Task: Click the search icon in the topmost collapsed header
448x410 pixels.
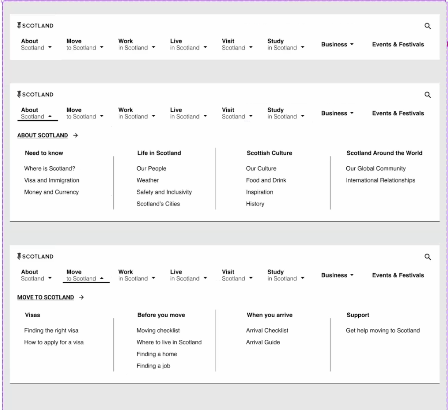Action: coord(427,26)
